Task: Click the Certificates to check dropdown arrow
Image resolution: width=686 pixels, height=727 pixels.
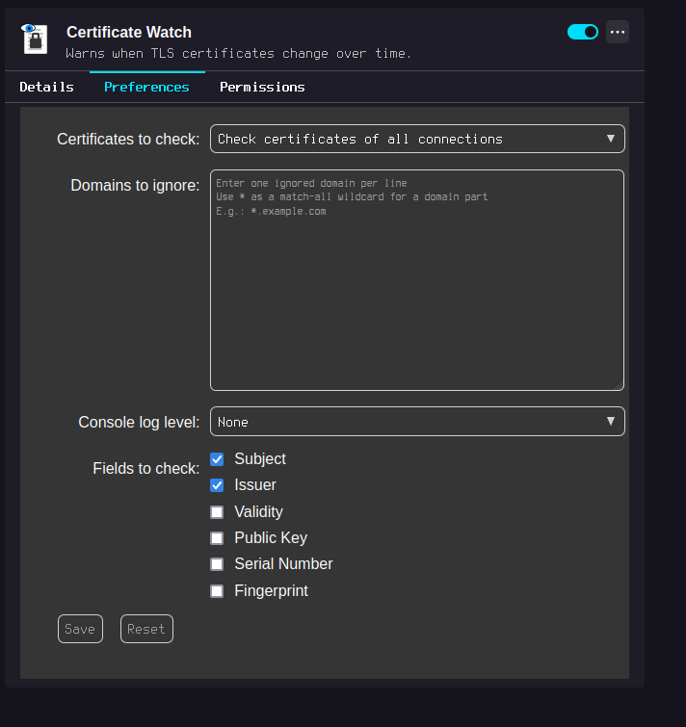Action: 610,139
